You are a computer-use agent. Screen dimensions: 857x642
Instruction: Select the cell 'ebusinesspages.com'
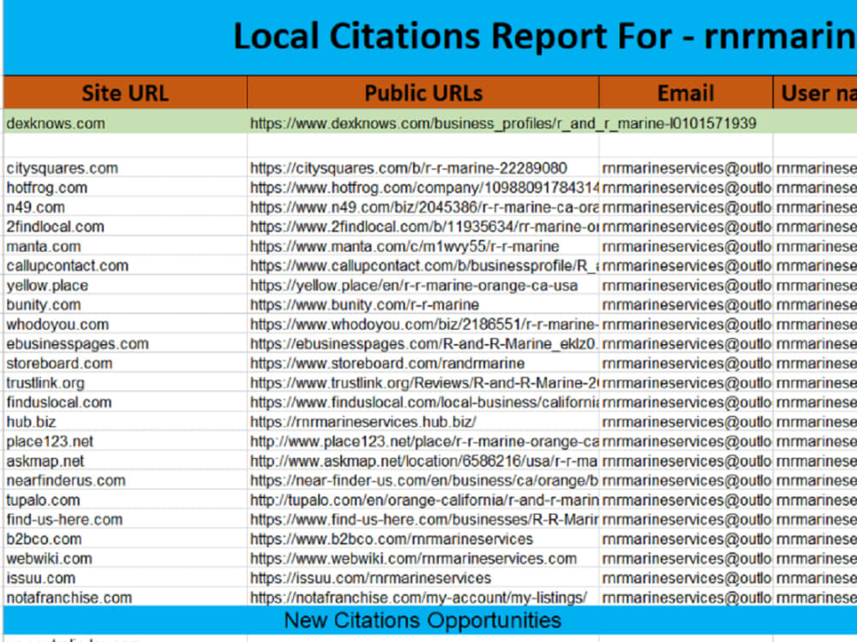pyautogui.click(x=125, y=344)
